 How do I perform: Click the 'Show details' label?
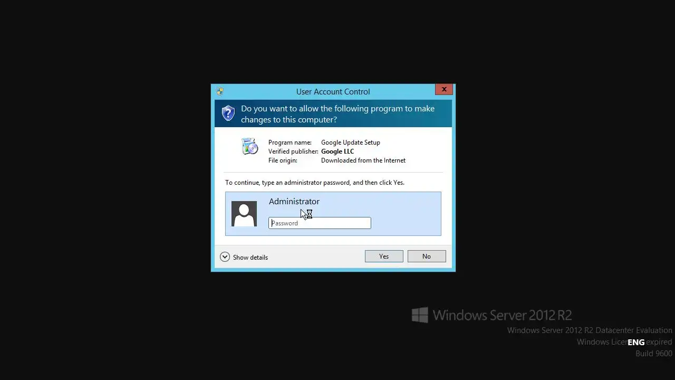250,258
